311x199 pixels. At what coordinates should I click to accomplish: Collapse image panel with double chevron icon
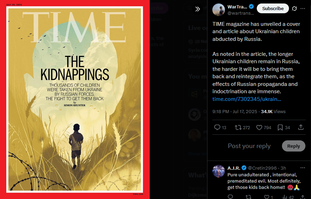pyautogui.click(x=197, y=9)
